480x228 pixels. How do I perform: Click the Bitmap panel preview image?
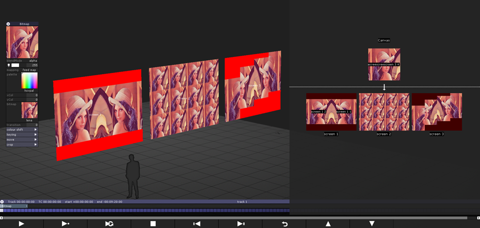[22, 42]
